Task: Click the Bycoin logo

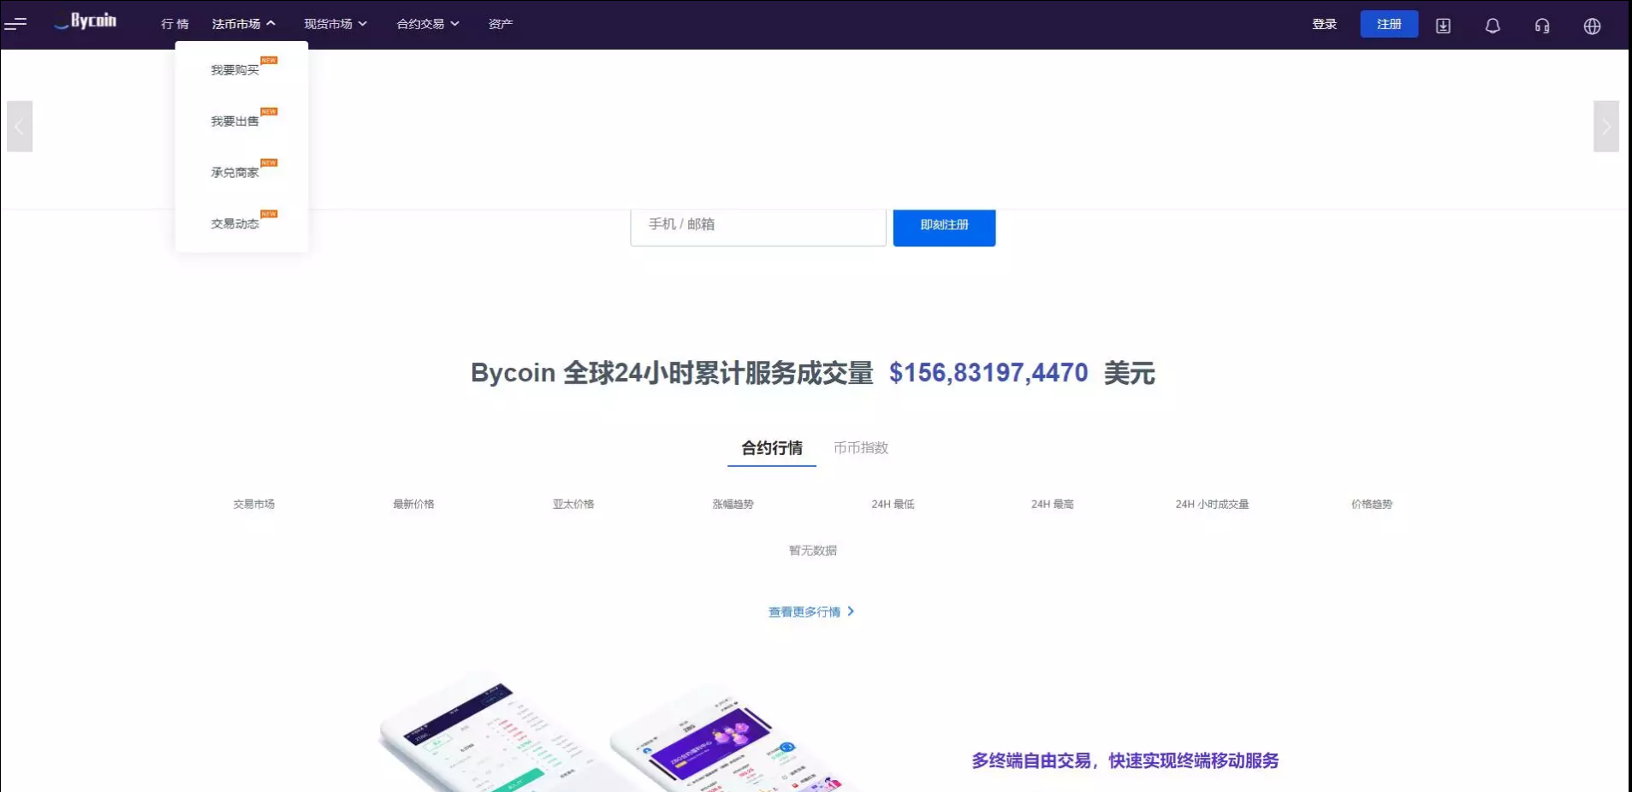Action: (x=86, y=21)
